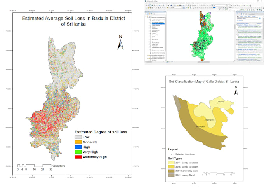264x187 pixels.
Task: Open the Raster to Polygon tool result link
Action: (243, 25)
